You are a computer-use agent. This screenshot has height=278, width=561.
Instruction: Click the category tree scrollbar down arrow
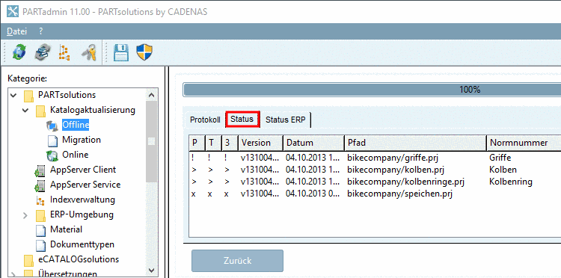click(x=151, y=270)
